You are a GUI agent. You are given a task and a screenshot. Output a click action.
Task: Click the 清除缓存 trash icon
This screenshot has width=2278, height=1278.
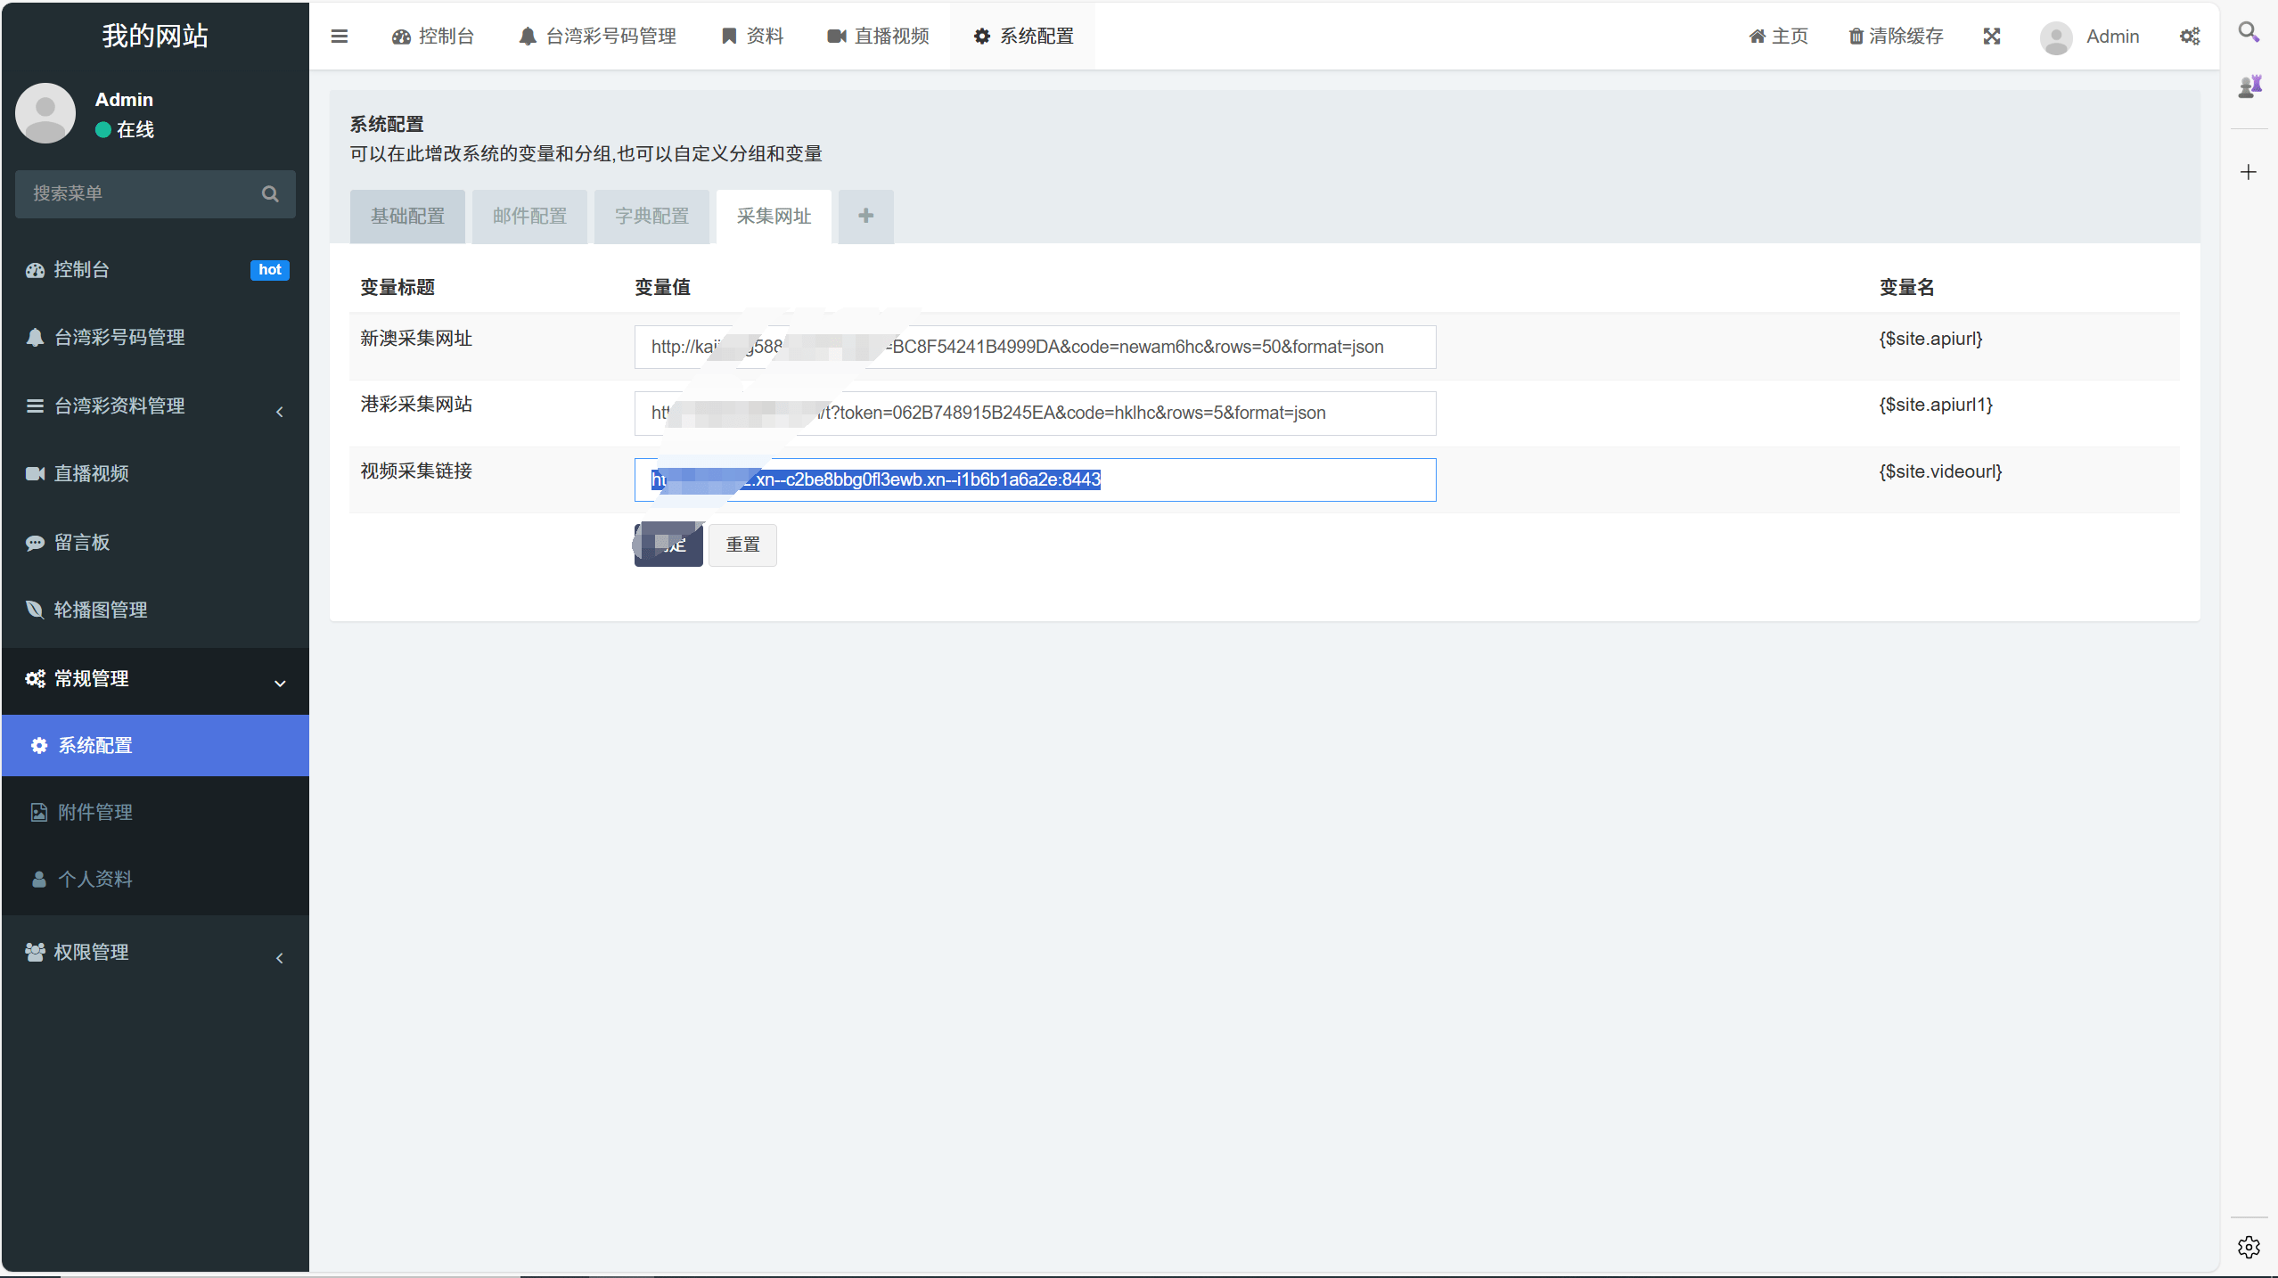tap(1856, 37)
